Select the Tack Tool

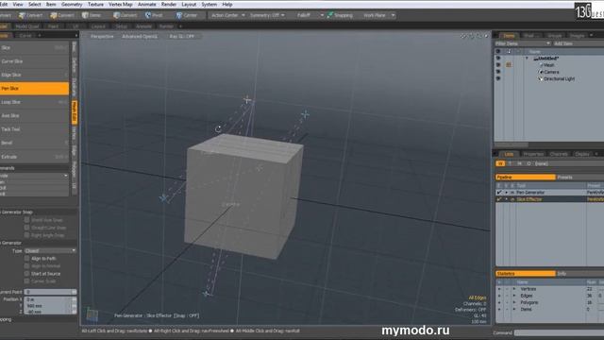[34, 129]
